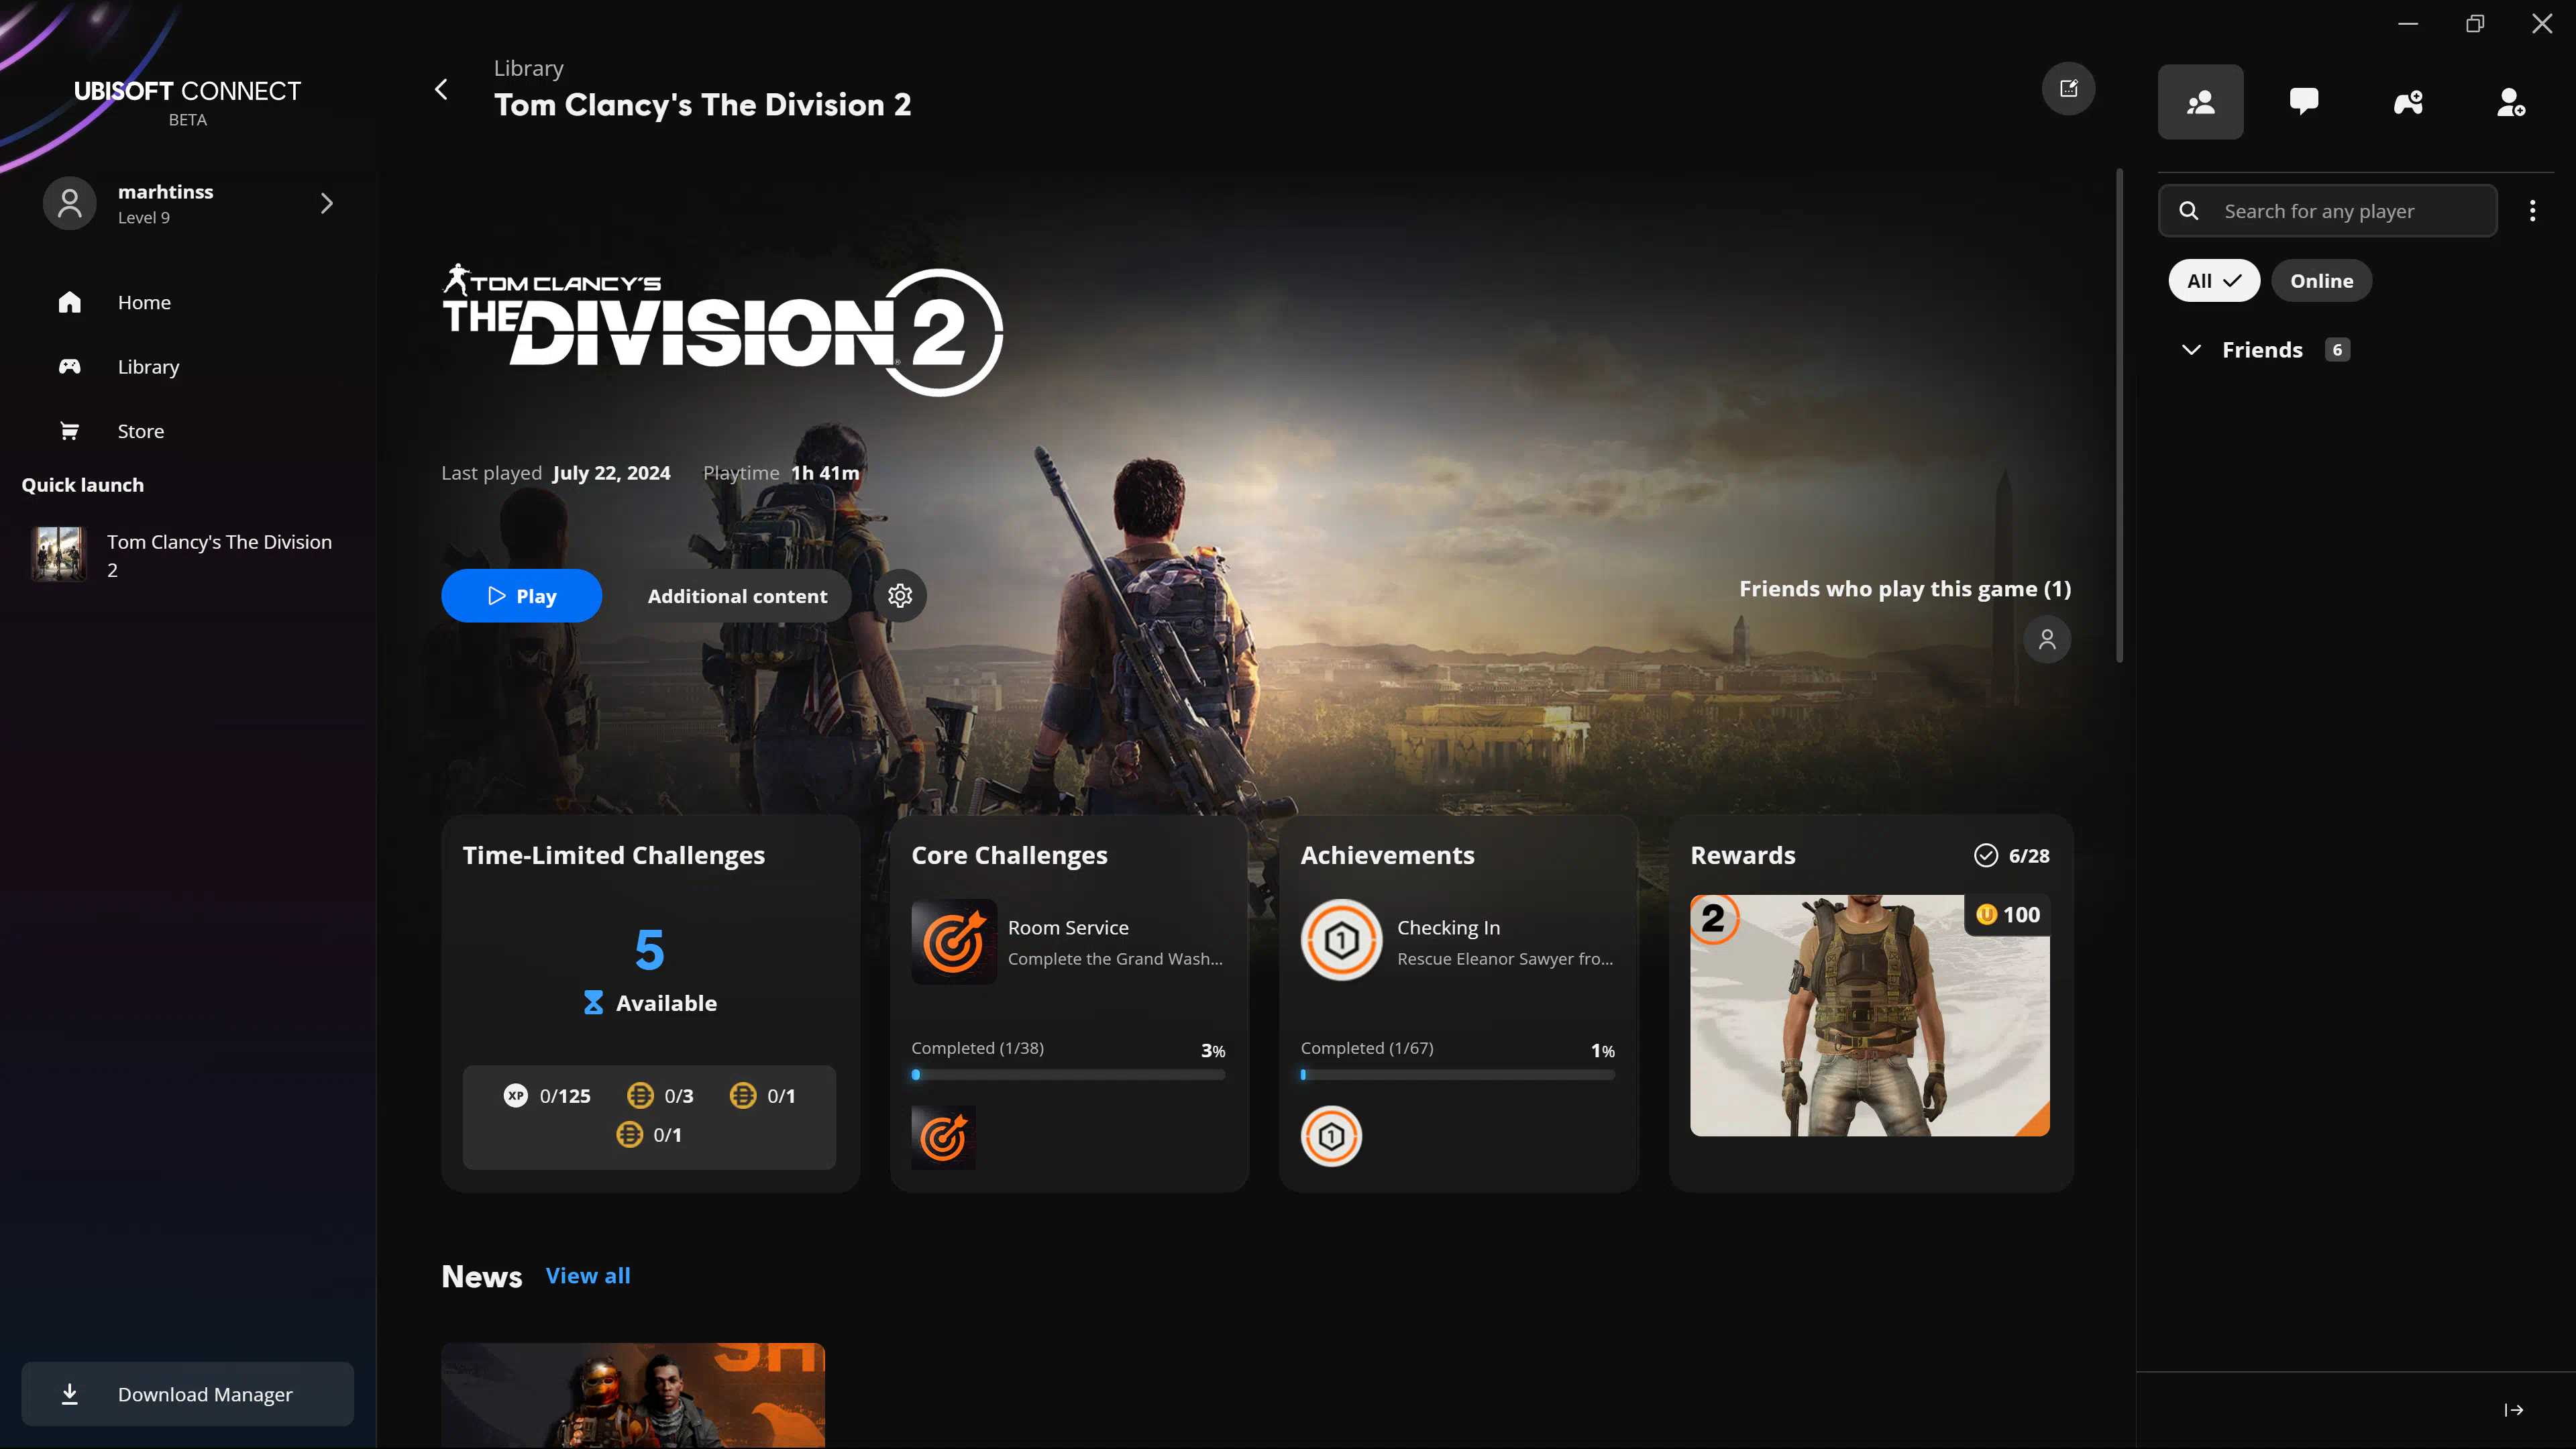Select the All friends filter
This screenshot has width=2576, height=1449.
click(2214, 281)
